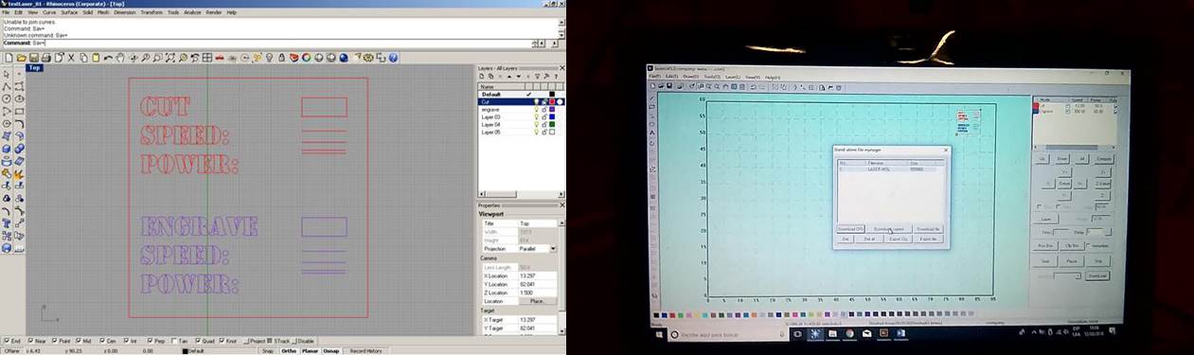This screenshot has width=1194, height=355.
Task: Click the Undo arrow icon in Rhino toolbar
Action: point(108,57)
